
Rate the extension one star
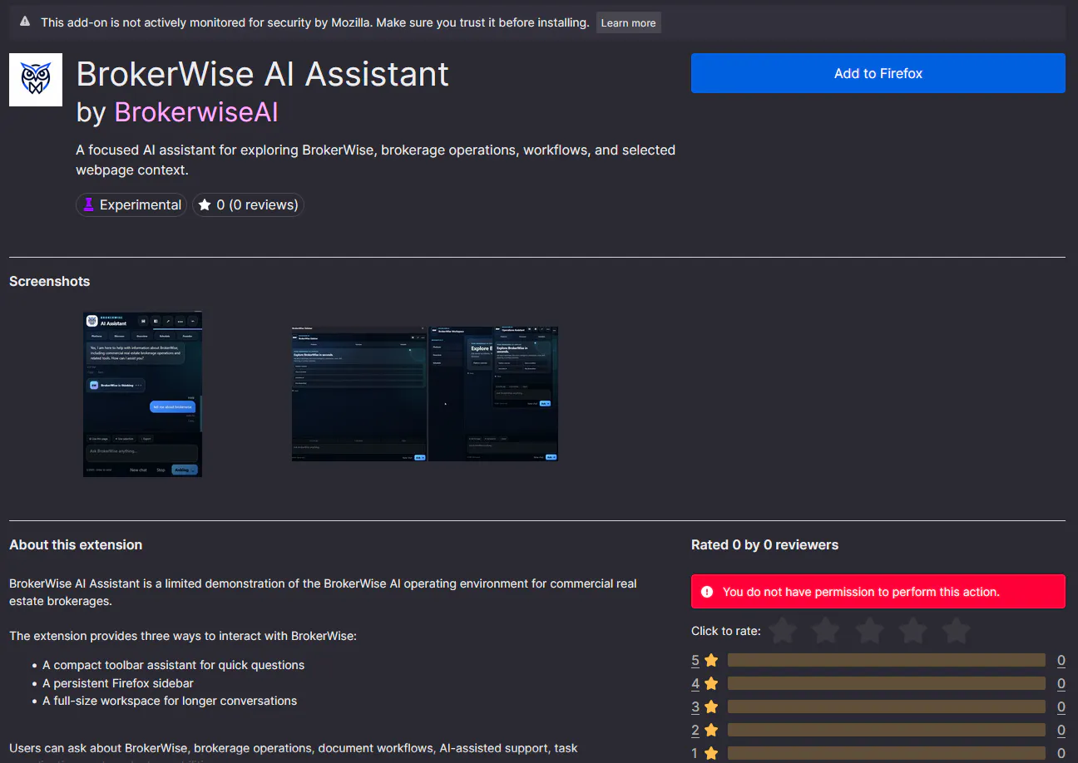783,631
